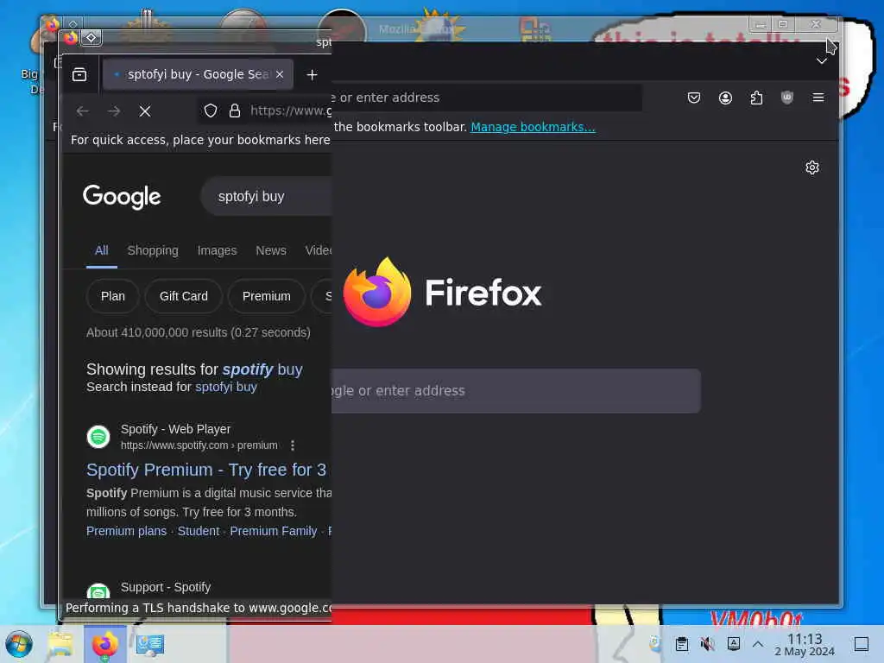Click 'https://www.spotify.com › premium' URL text
Viewport: 884px width, 663px height.
[x=199, y=445]
